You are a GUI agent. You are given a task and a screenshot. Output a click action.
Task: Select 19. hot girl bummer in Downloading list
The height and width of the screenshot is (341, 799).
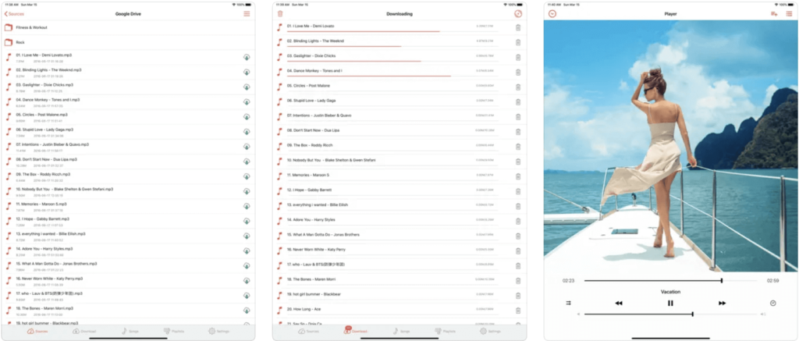(x=400, y=296)
